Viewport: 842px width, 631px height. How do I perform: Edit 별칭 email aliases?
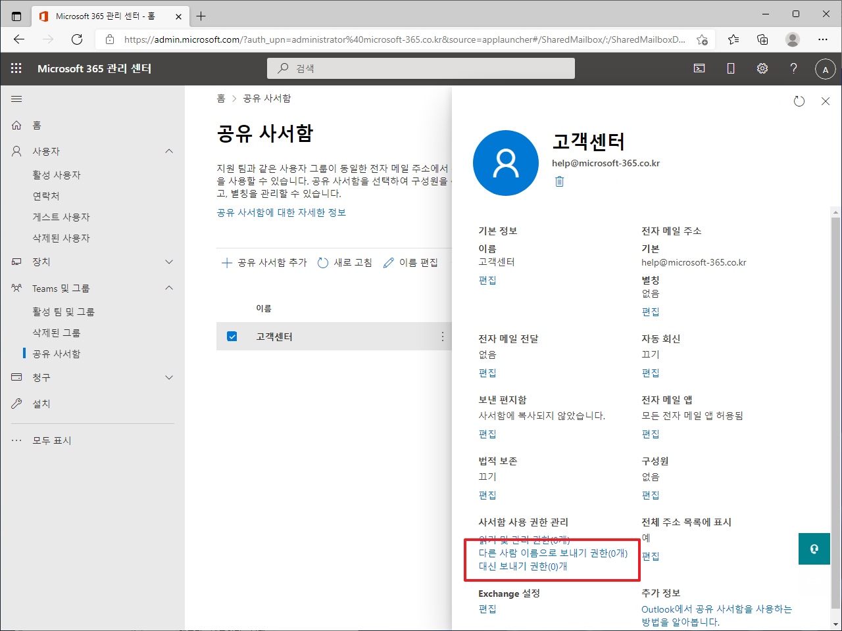(x=651, y=312)
